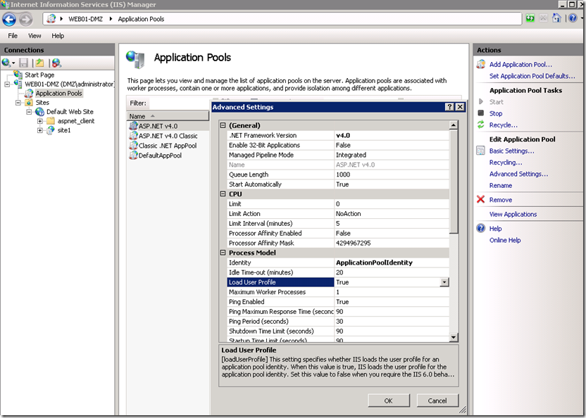The image size is (586, 418).
Task: Click the DefaultAppPool icon in list
Action: click(x=133, y=155)
